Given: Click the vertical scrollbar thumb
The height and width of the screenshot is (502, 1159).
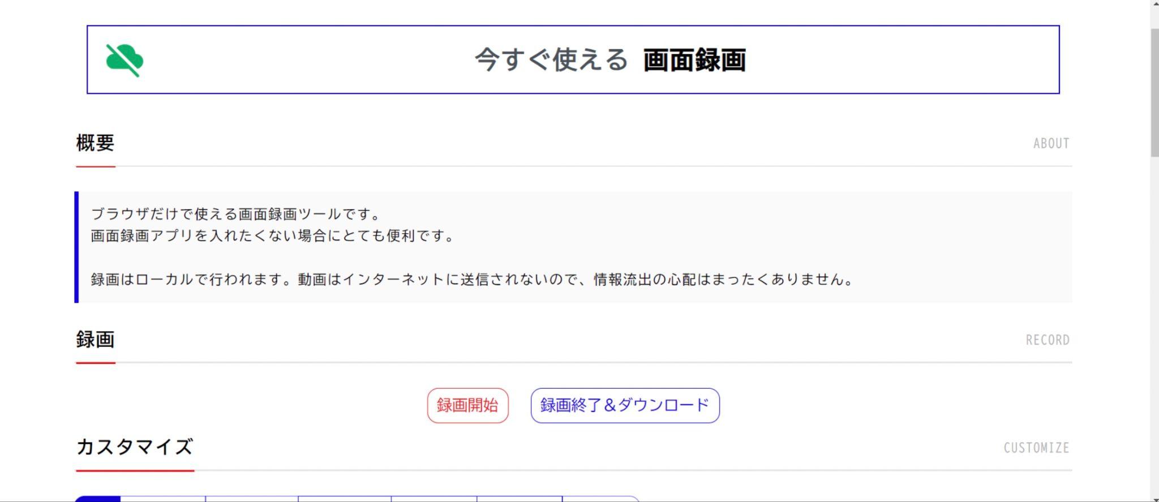Looking at the screenshot, I should click(x=1154, y=92).
